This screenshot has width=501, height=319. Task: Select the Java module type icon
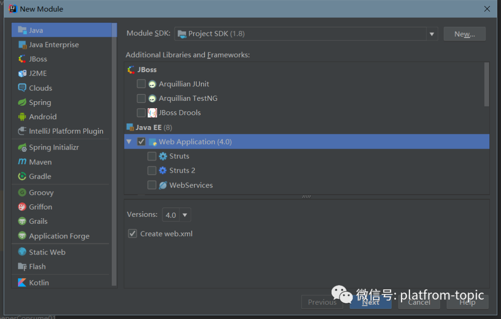(22, 30)
